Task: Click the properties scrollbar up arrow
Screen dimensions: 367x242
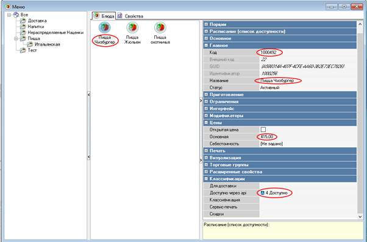Action: 360,24
